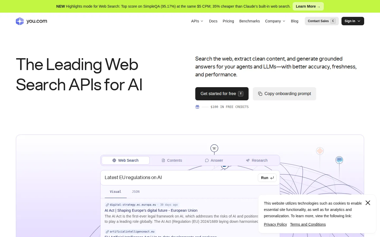Select the Visual result view tab
This screenshot has height=237, width=380.
pos(116,192)
